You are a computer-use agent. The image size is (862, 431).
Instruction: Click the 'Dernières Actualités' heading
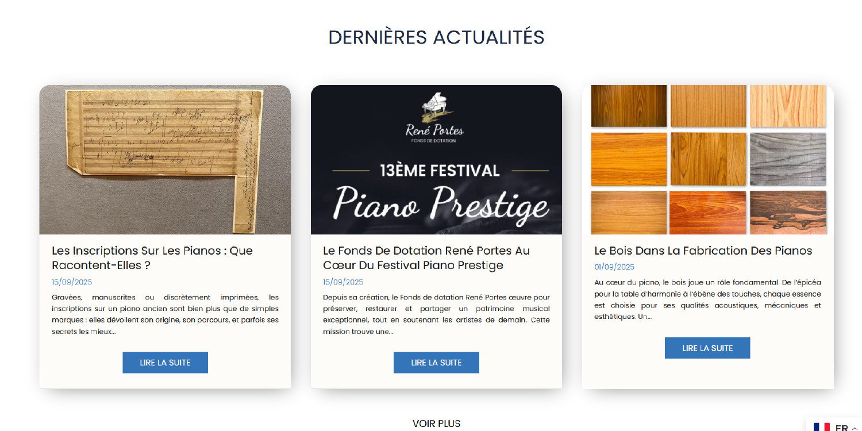(436, 37)
